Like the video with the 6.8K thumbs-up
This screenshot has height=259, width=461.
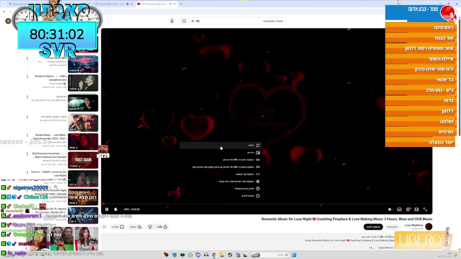(162, 227)
